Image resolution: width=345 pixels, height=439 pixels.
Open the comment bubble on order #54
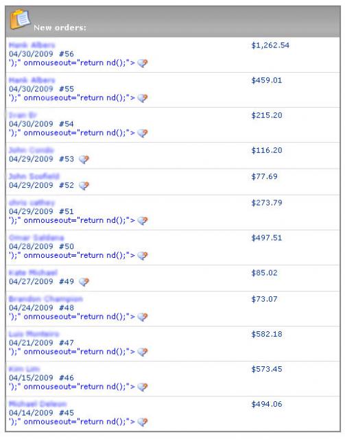[x=142, y=133]
